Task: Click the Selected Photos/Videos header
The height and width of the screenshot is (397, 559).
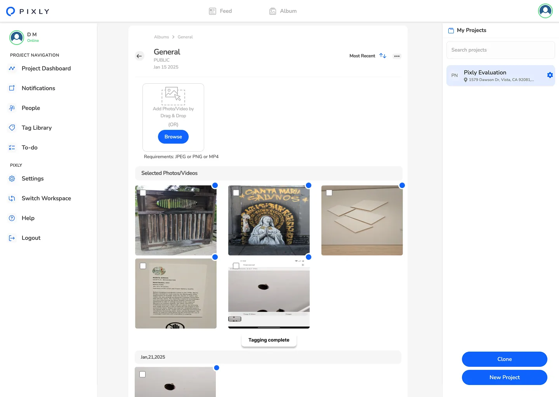Action: 269,173
